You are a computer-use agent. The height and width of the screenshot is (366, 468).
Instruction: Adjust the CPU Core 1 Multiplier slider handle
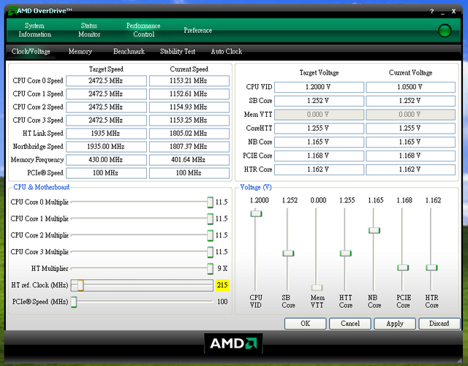coord(210,218)
